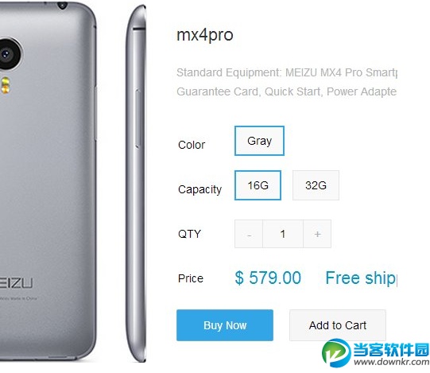Click the camera lens on phone image
The image size is (430, 373).
(8, 54)
